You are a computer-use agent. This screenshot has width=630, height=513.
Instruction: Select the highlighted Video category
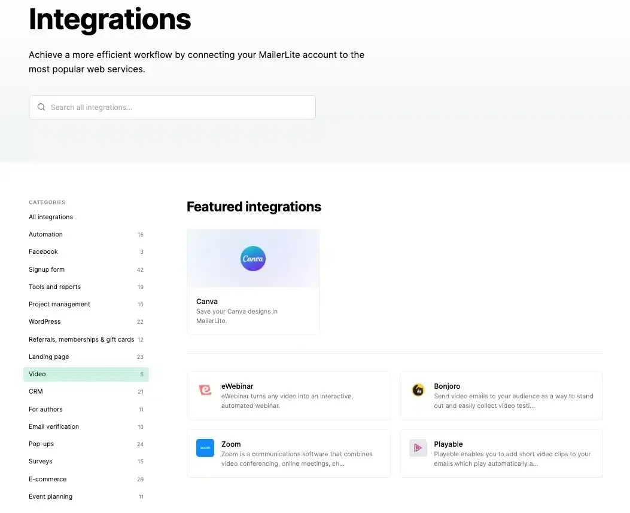click(86, 374)
